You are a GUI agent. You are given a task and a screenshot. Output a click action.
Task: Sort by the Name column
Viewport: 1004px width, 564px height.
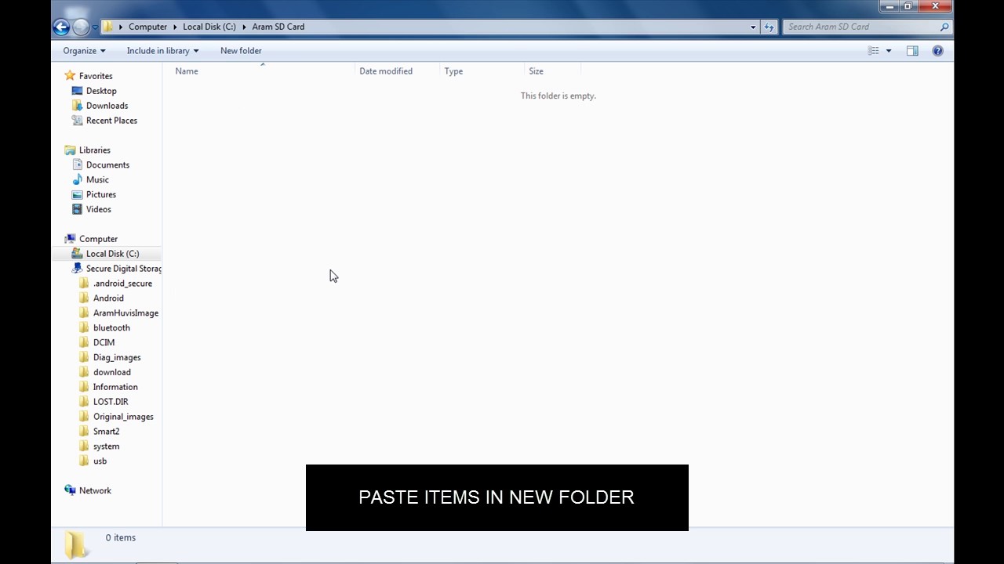click(187, 71)
